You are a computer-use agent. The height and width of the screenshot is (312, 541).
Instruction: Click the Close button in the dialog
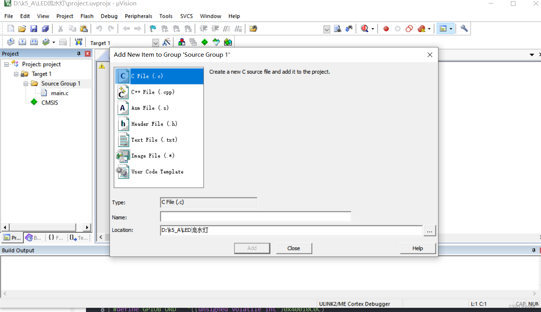tap(294, 248)
